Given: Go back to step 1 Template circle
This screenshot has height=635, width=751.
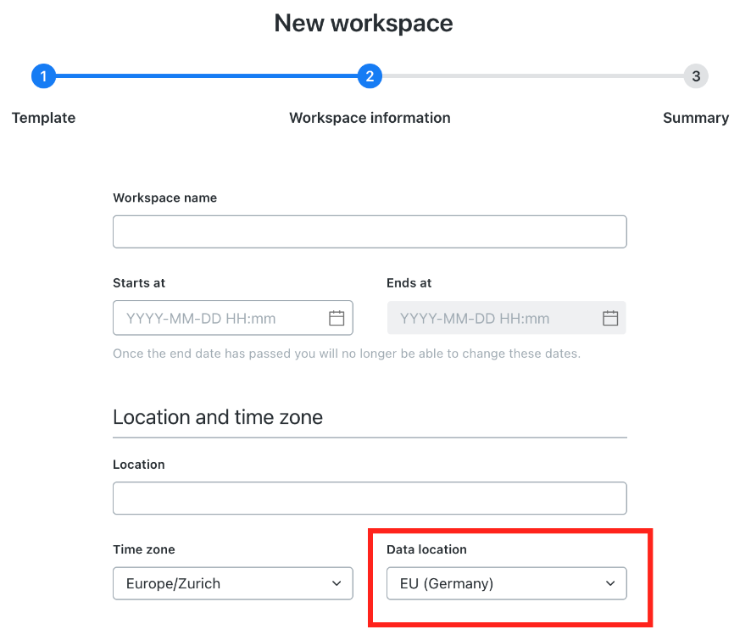Looking at the screenshot, I should pyautogui.click(x=43, y=76).
